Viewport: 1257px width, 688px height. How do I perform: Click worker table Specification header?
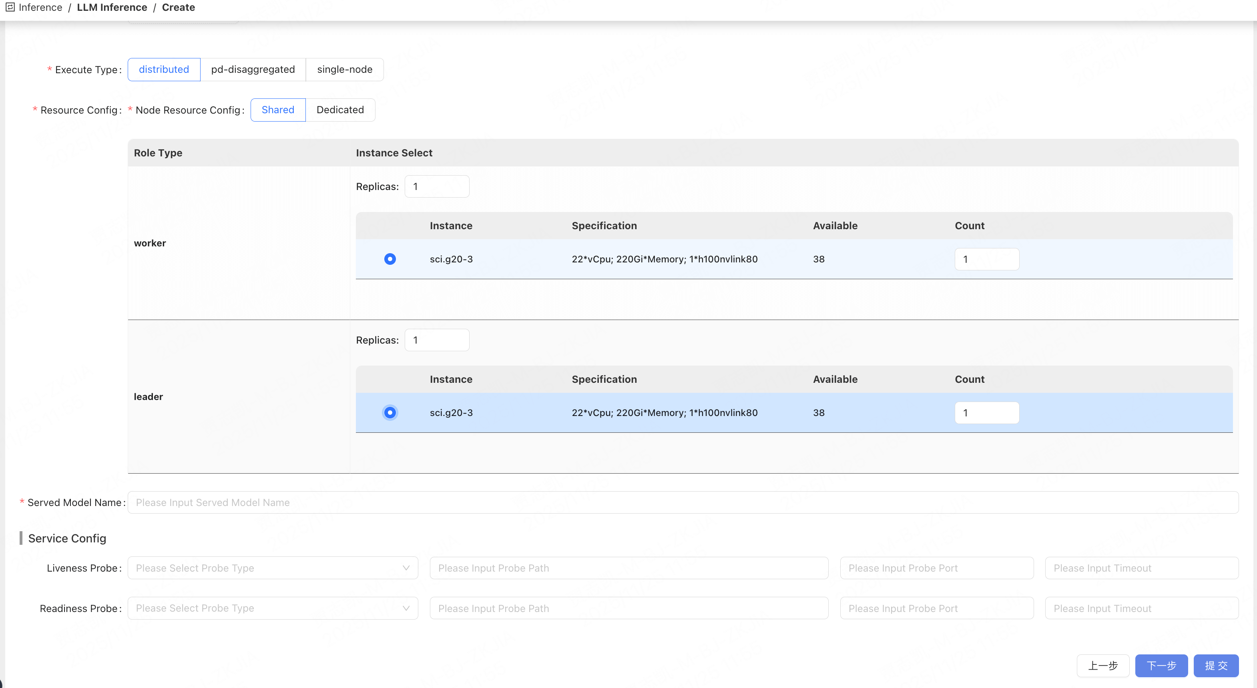point(604,225)
